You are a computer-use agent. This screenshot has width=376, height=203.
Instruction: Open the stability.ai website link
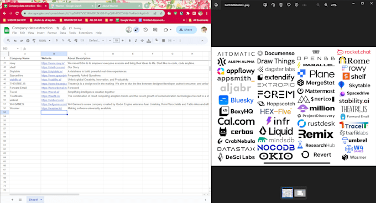(51, 79)
